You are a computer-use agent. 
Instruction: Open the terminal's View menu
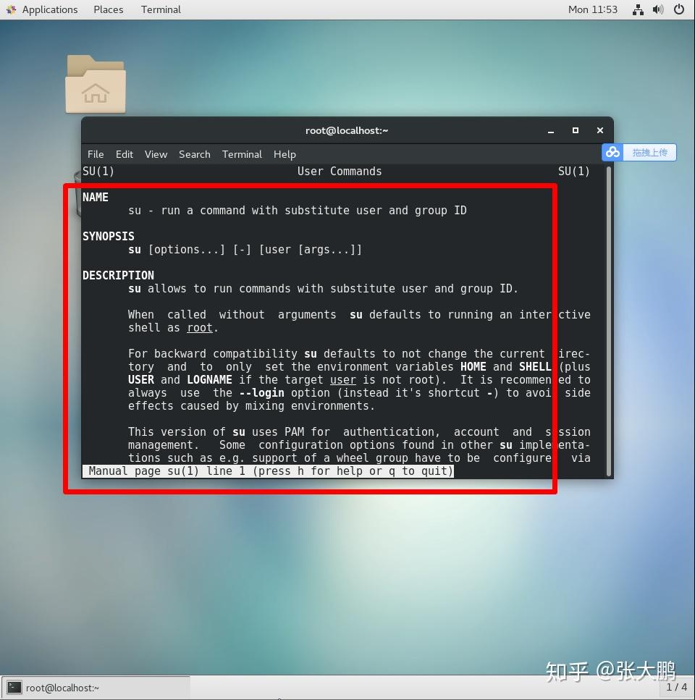click(x=156, y=154)
